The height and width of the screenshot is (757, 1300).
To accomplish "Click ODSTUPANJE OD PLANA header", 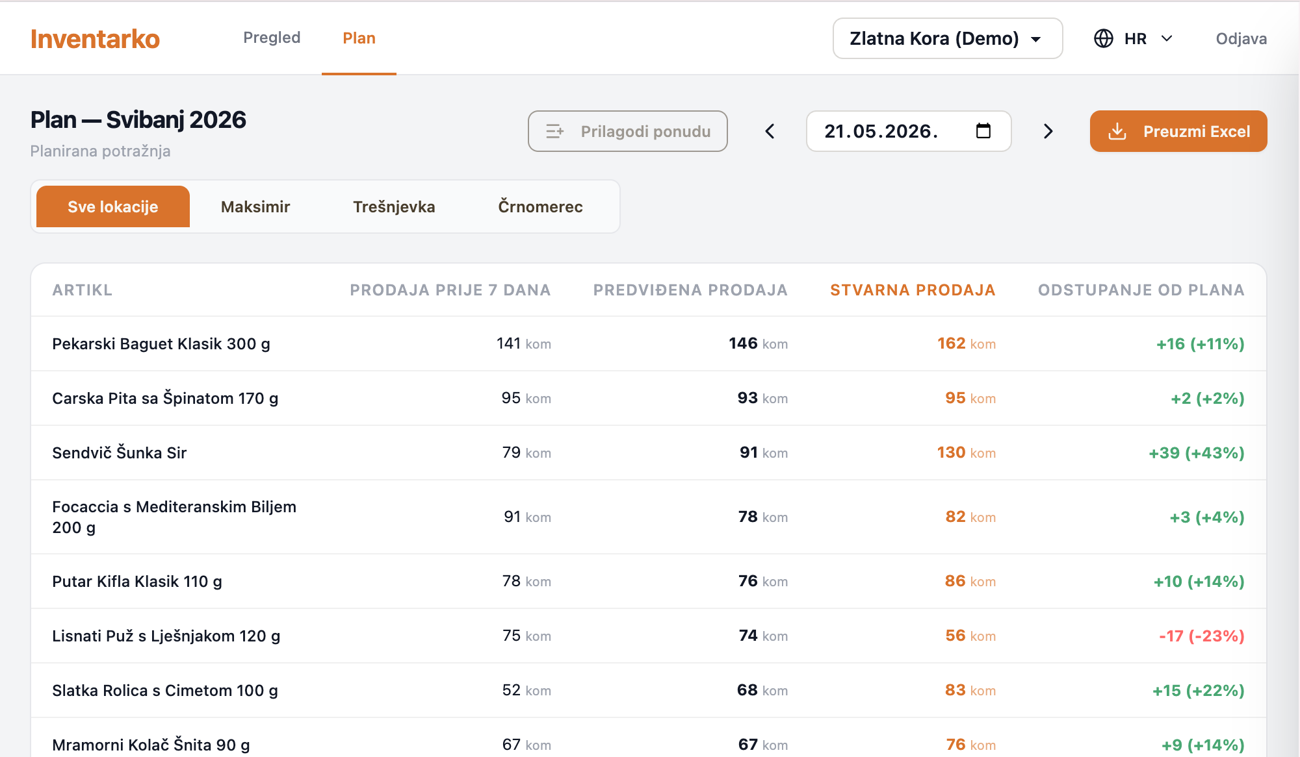I will coord(1141,290).
